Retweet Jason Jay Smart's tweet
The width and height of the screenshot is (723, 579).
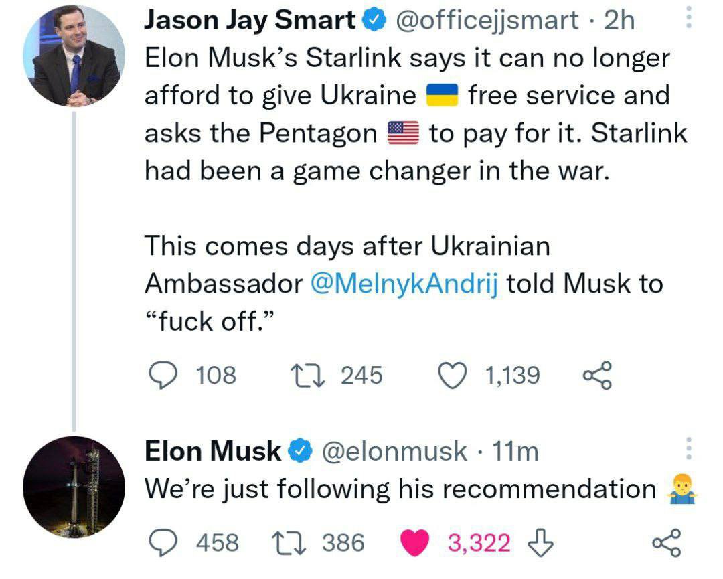click(307, 376)
